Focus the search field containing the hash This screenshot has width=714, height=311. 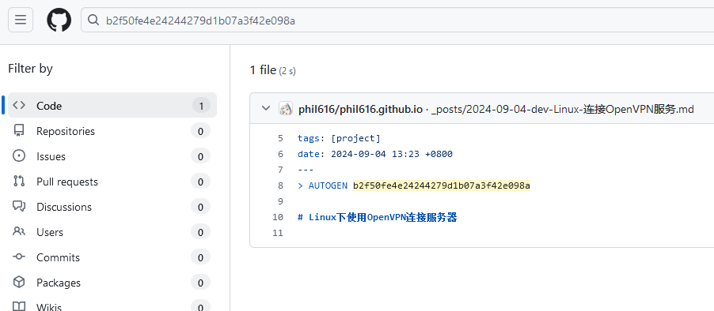point(397,21)
